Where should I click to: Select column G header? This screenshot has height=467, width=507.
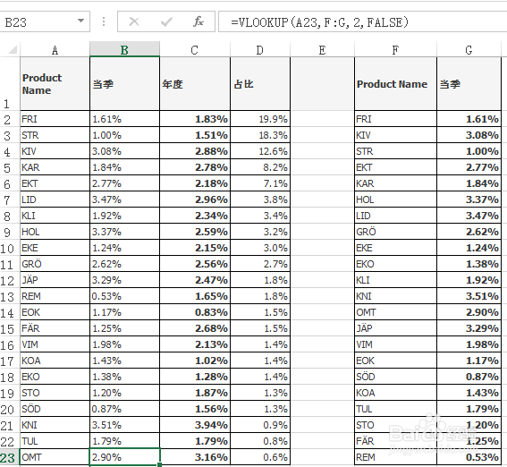tap(469, 50)
